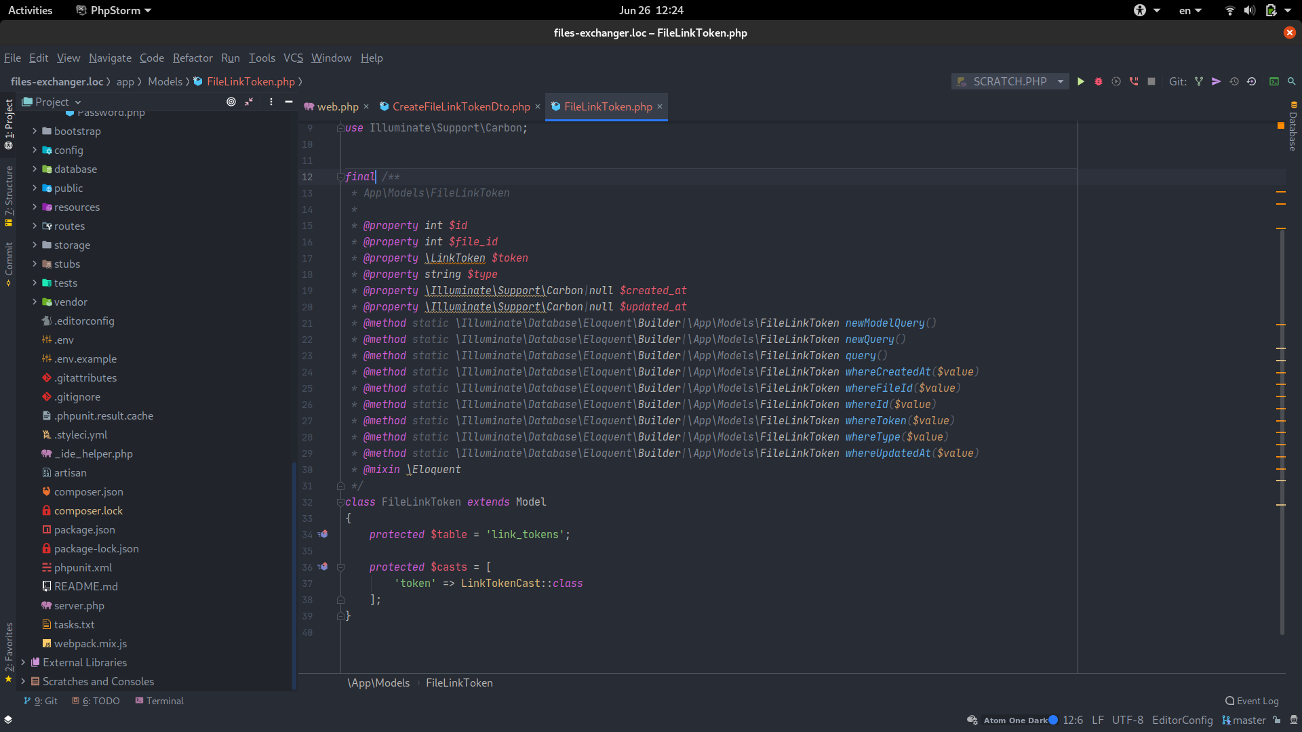Screen dimensions: 1302x732
Task: Toggle listening for PHP debug connections
Action: pos(1134,81)
